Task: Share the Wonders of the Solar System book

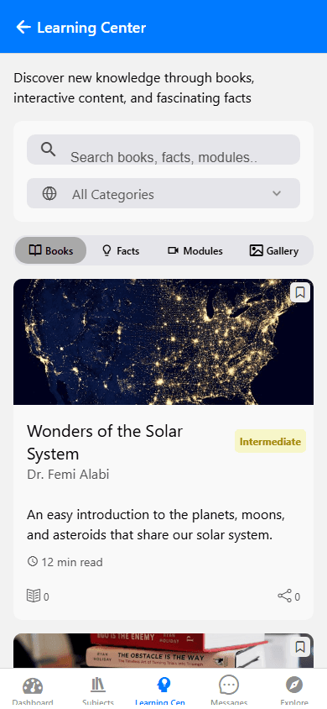Action: tap(284, 596)
